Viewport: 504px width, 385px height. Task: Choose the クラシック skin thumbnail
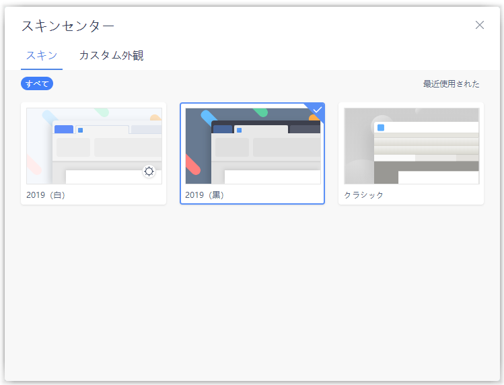tap(411, 145)
